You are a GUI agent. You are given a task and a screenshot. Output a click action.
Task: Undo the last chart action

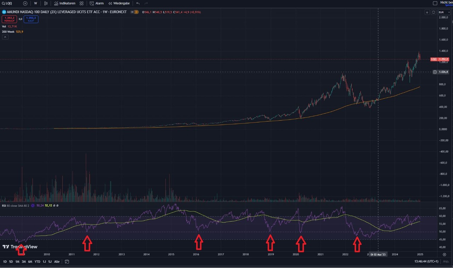click(x=138, y=3)
